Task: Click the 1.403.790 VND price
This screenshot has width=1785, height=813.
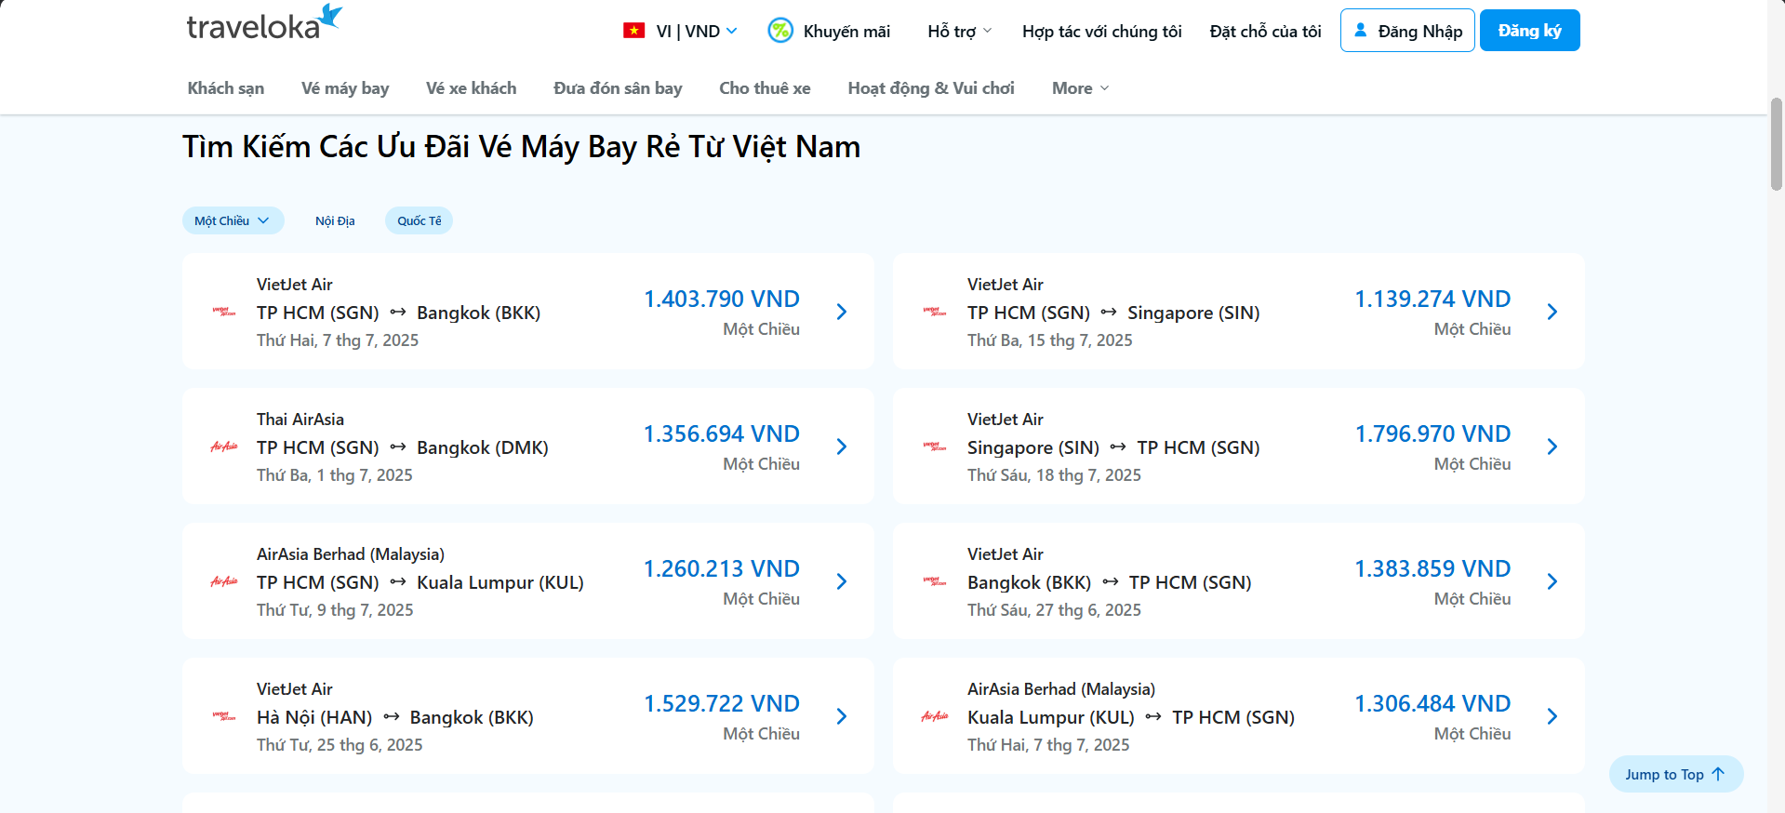Action: 722,299
